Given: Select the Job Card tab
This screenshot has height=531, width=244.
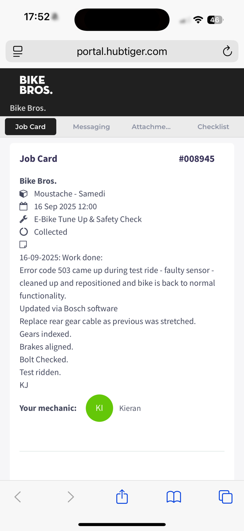Looking at the screenshot, I should pyautogui.click(x=30, y=127).
